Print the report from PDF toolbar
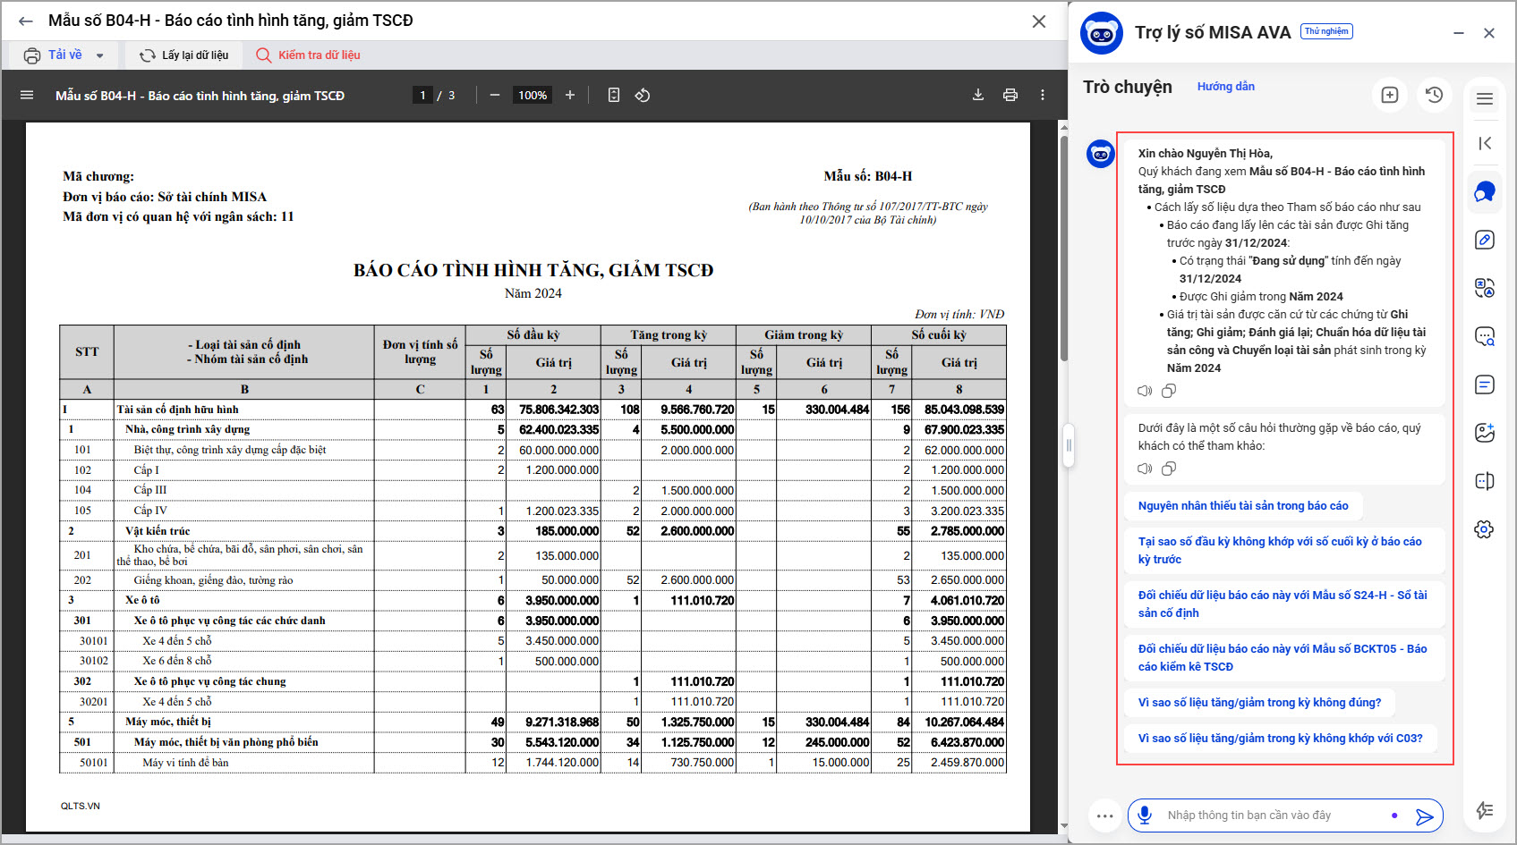 pos(1010,95)
